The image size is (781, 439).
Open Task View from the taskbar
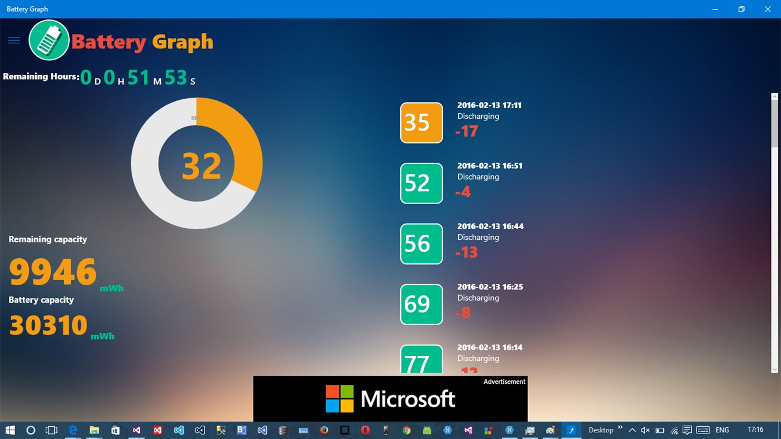point(51,430)
